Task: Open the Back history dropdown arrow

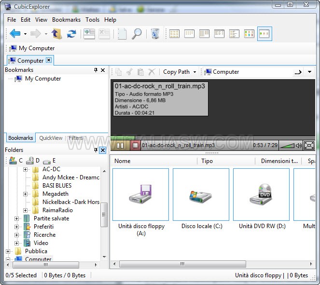Action: tap(25, 34)
